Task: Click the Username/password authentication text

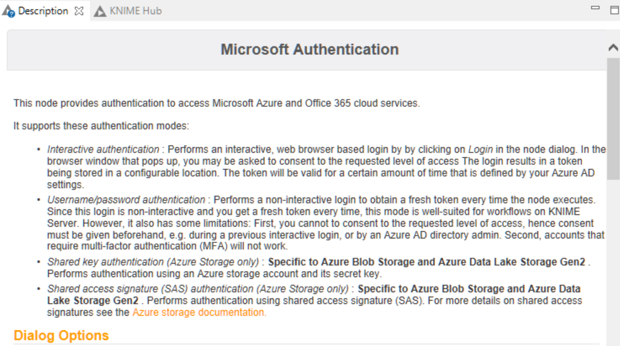Action: click(126, 200)
